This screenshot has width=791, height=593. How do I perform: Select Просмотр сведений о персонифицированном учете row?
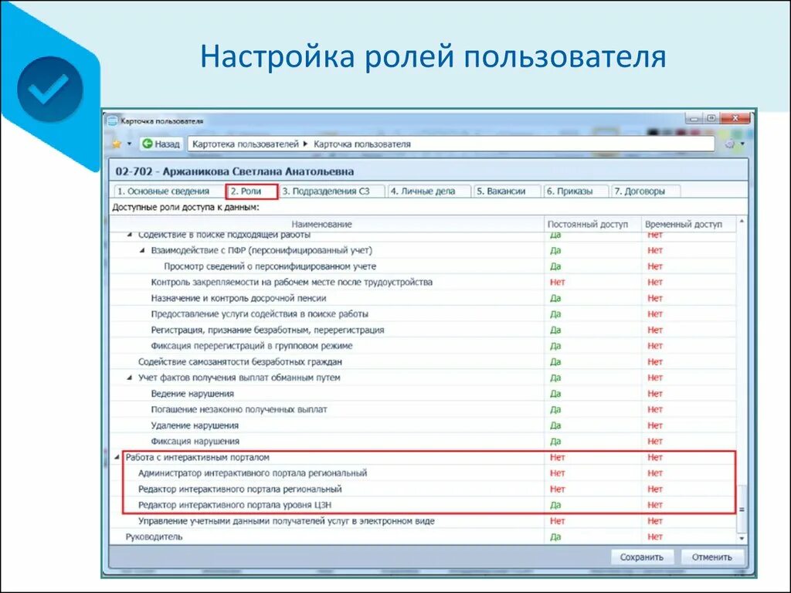point(423,266)
